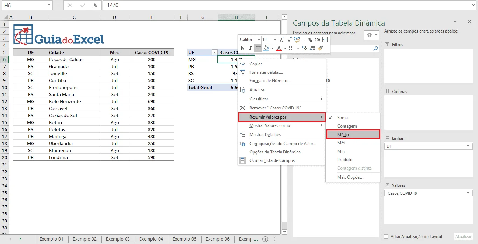This screenshot has height=244, width=478.
Task: Open Configurações do Campo de Valor
Action: tap(282, 144)
